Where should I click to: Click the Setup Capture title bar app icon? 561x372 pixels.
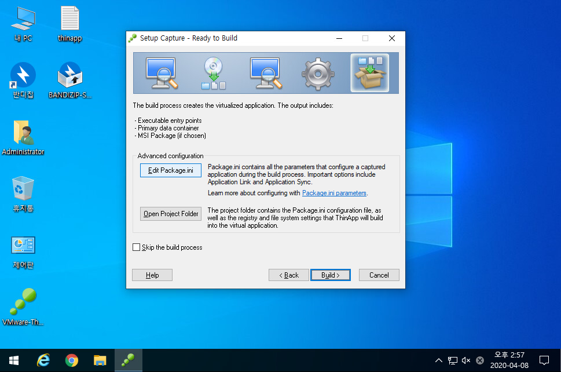tap(133, 38)
